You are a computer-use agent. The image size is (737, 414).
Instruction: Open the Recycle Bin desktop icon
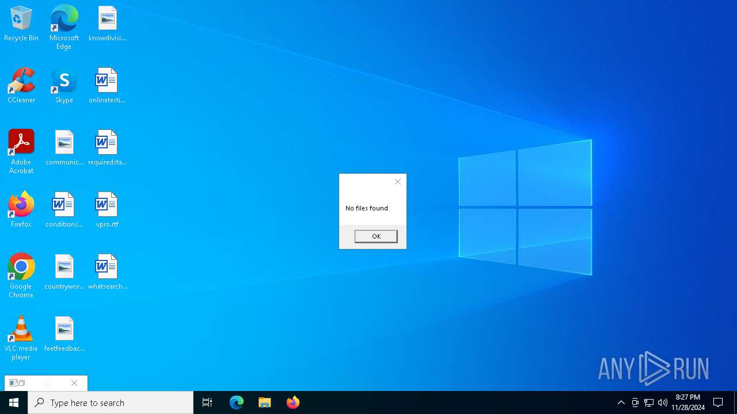click(21, 24)
